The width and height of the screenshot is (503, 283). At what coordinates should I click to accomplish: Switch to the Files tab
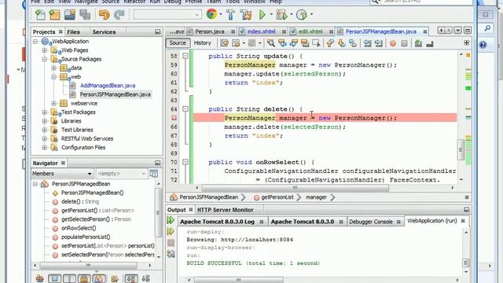(x=73, y=31)
